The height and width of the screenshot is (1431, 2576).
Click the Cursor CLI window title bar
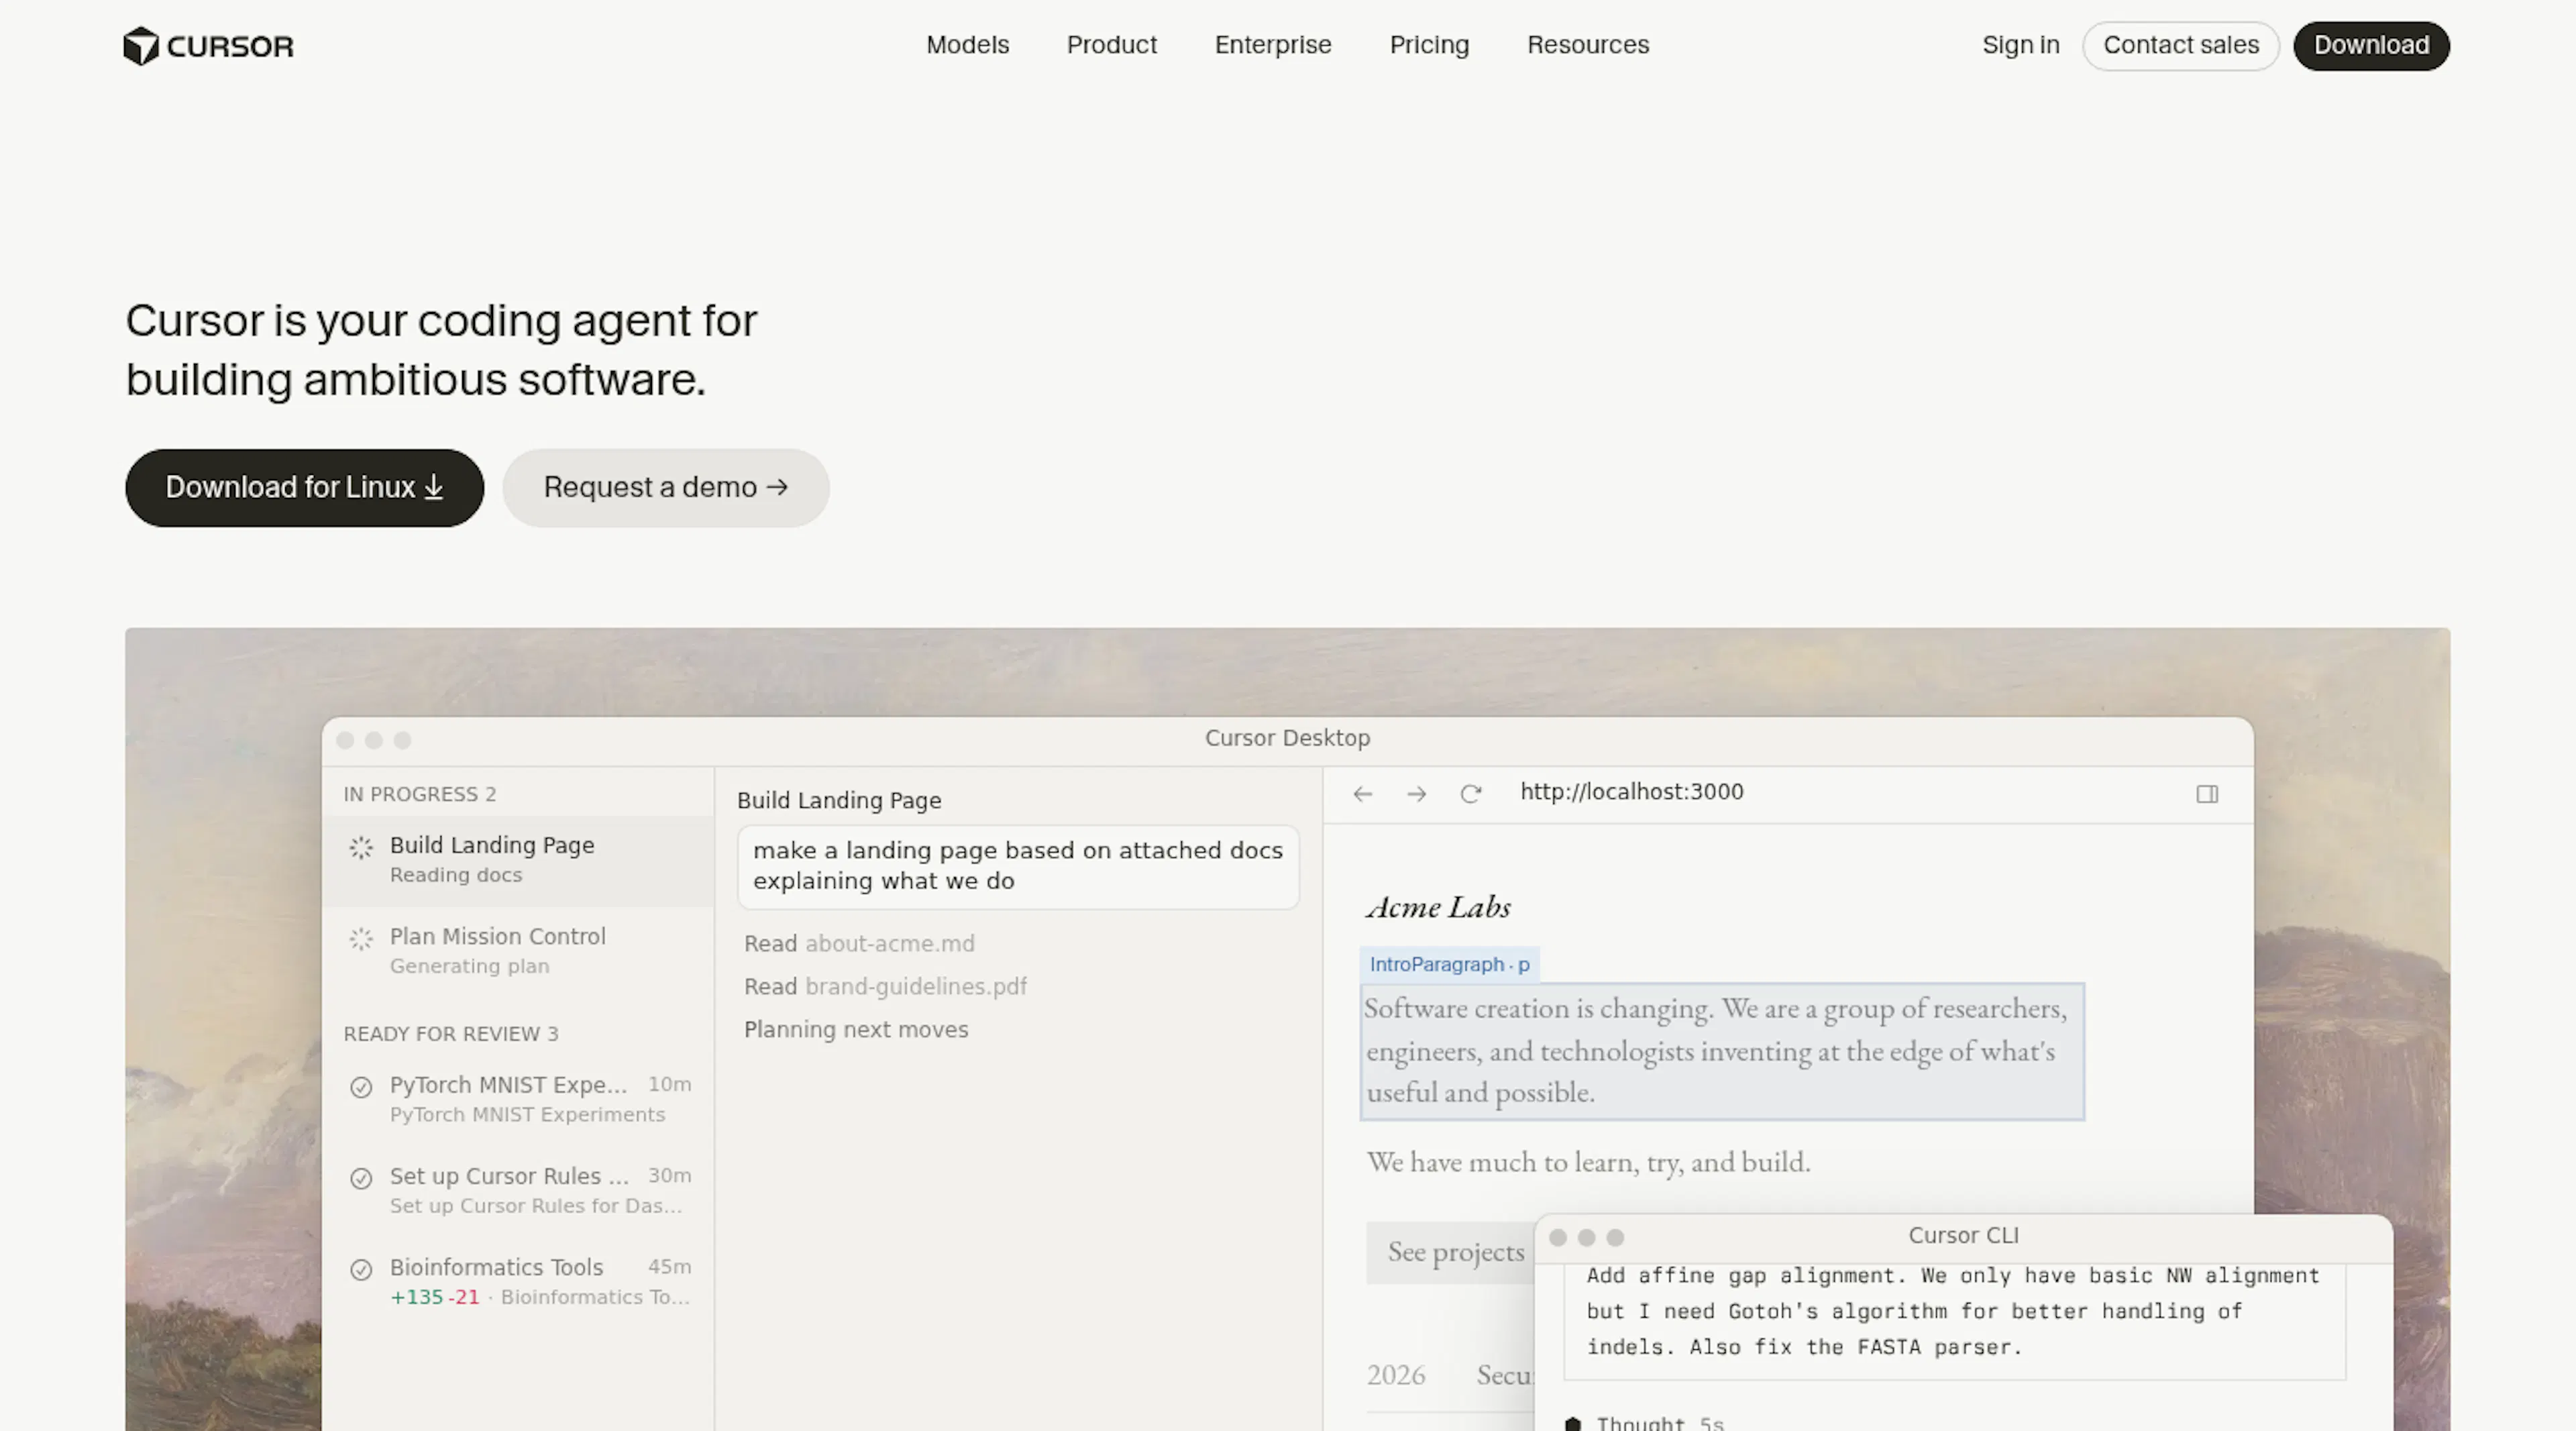coord(1963,1237)
